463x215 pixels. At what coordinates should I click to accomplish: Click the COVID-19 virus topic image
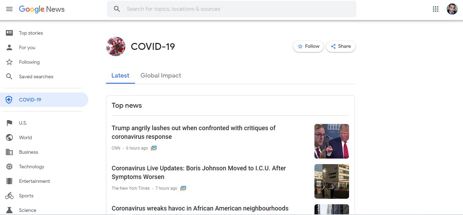(116, 46)
